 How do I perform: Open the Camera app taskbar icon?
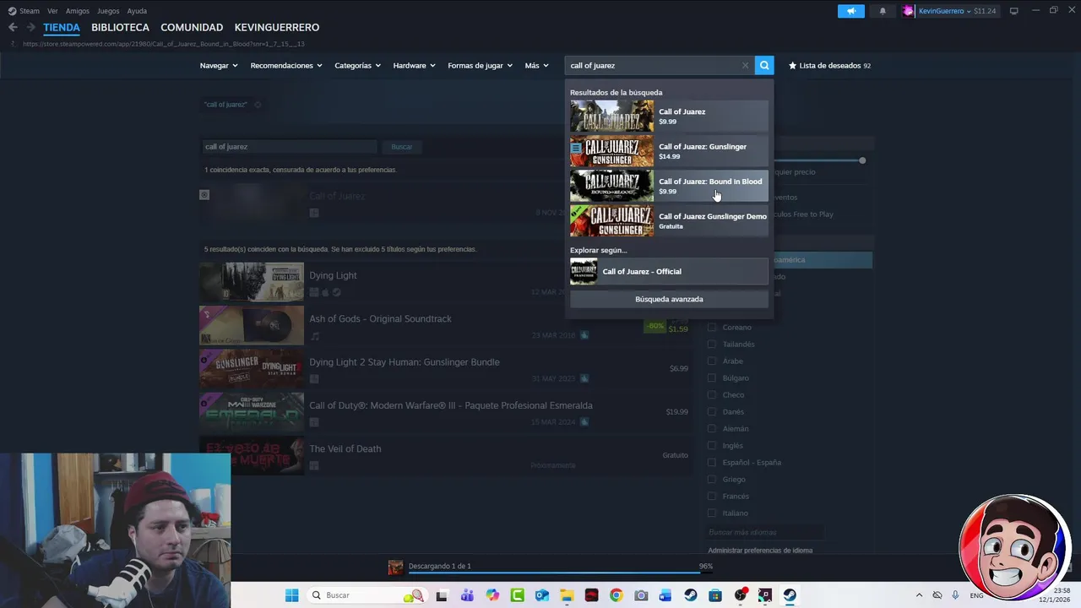pyautogui.click(x=641, y=595)
